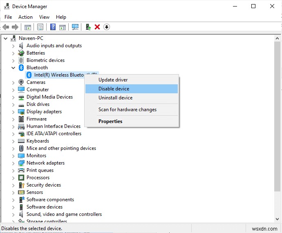Select Scan for hardware changes menu entry
The image size is (282, 233).
click(x=132, y=110)
